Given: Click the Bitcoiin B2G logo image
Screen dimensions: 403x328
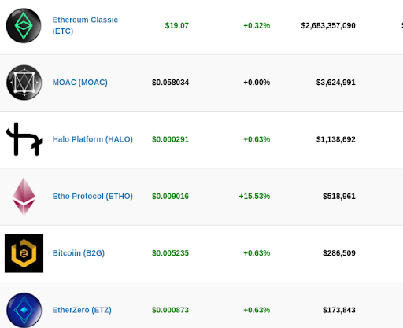Looking at the screenshot, I should (x=24, y=253).
